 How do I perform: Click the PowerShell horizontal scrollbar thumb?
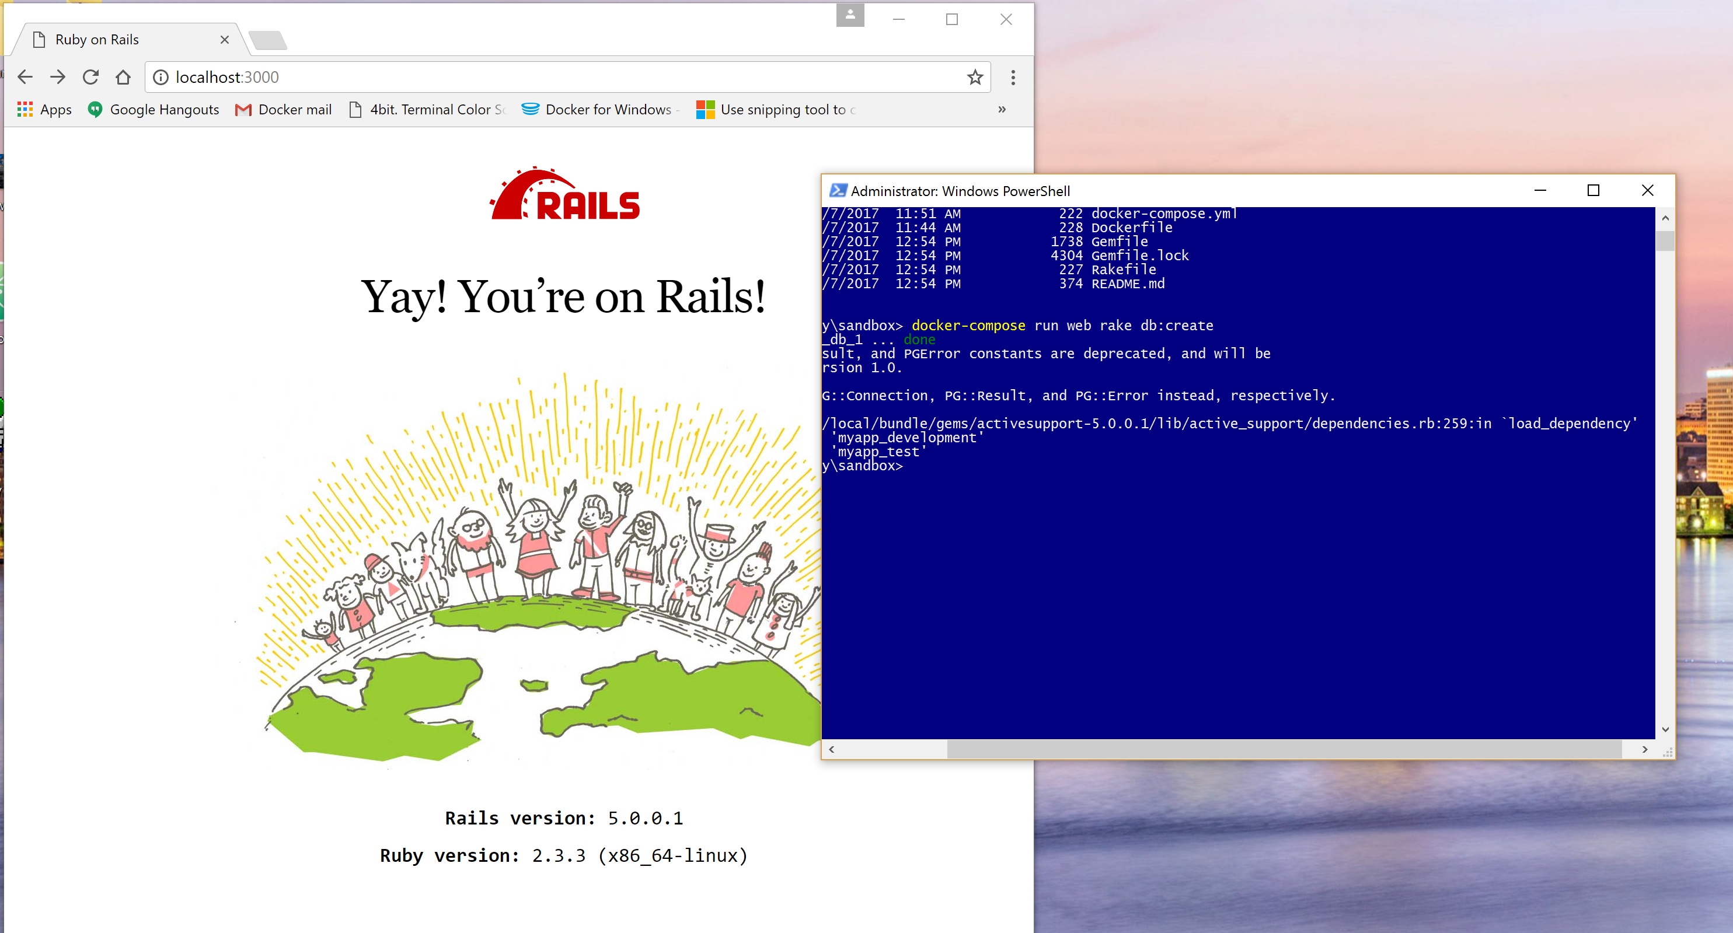click(1284, 749)
